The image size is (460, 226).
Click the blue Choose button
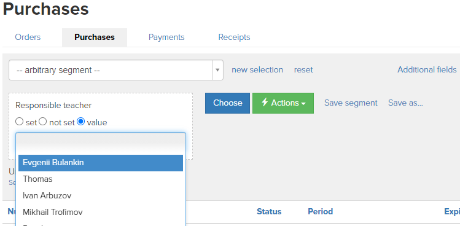click(228, 103)
